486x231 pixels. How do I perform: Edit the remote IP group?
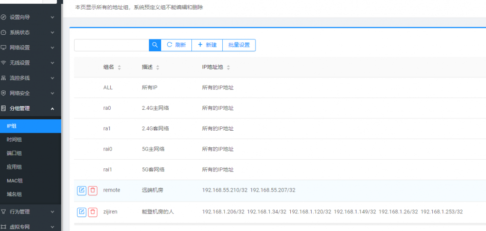pyautogui.click(x=82, y=191)
